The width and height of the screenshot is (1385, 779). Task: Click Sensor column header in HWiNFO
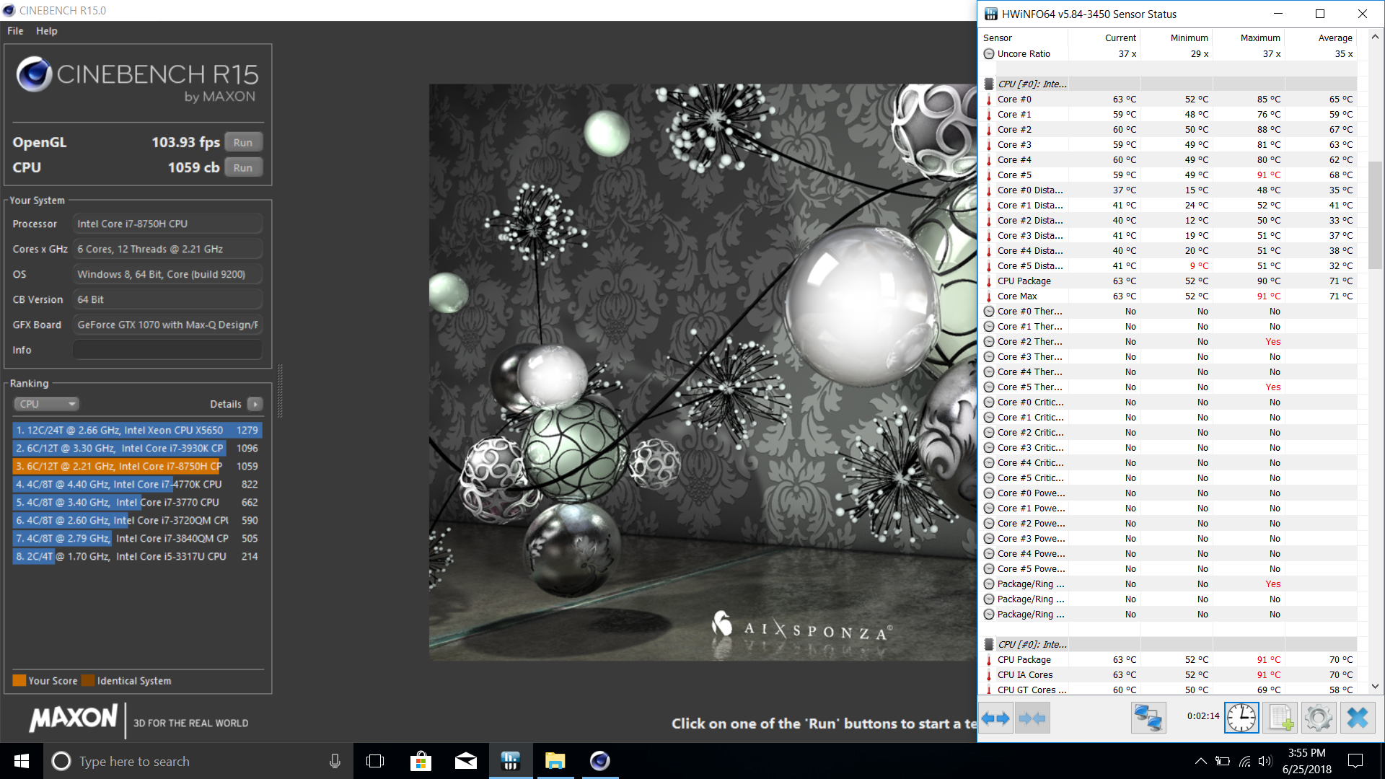click(1024, 38)
